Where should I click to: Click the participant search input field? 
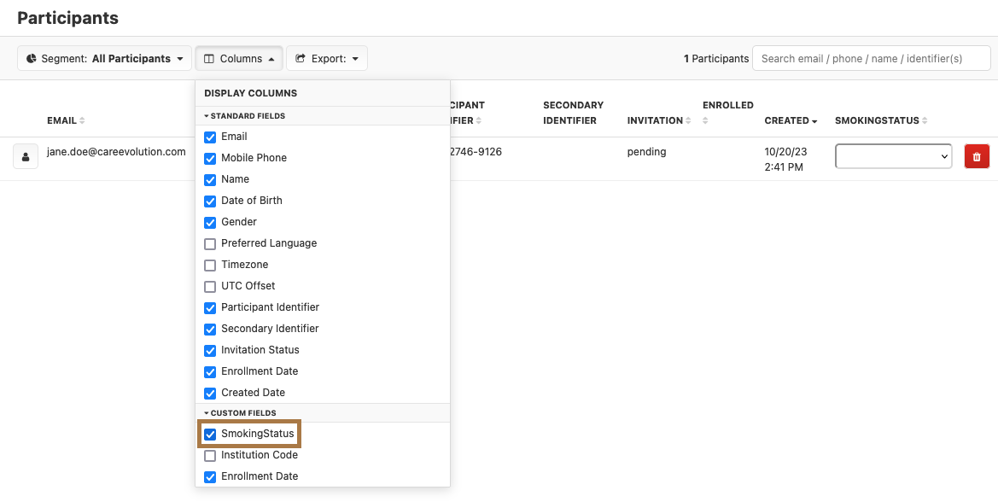pyautogui.click(x=871, y=59)
